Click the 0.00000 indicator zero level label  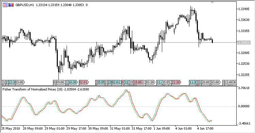tap(244, 106)
